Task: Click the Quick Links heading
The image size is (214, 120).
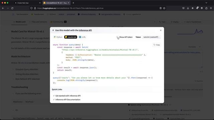Action: pos(57,89)
